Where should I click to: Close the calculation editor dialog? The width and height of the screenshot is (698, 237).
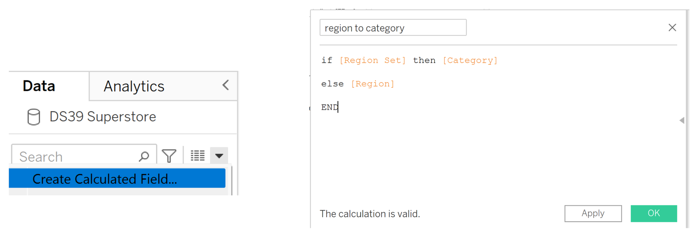pyautogui.click(x=672, y=27)
